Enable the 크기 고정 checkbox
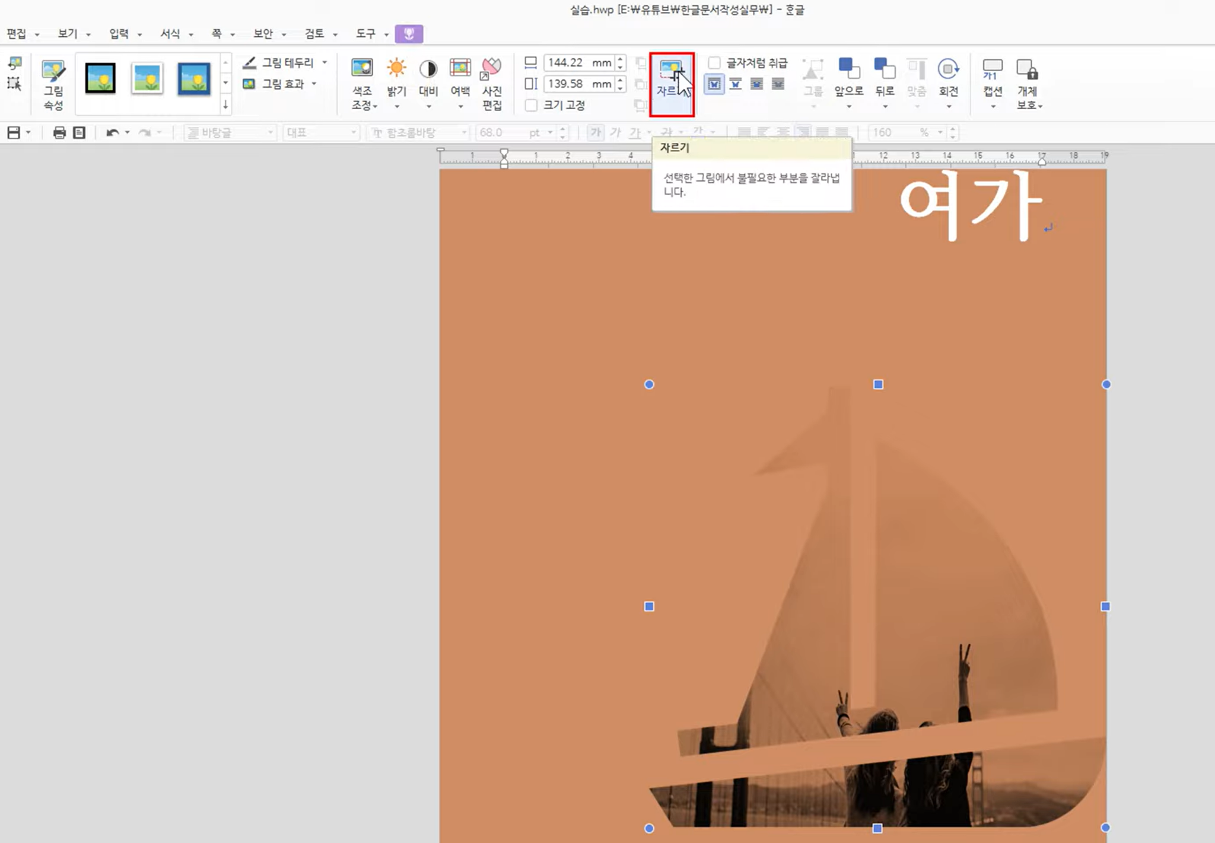 click(532, 105)
